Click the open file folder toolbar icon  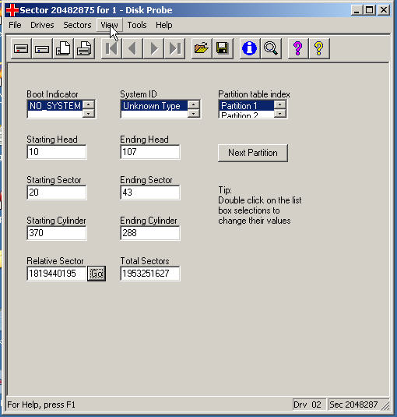[x=202, y=48]
